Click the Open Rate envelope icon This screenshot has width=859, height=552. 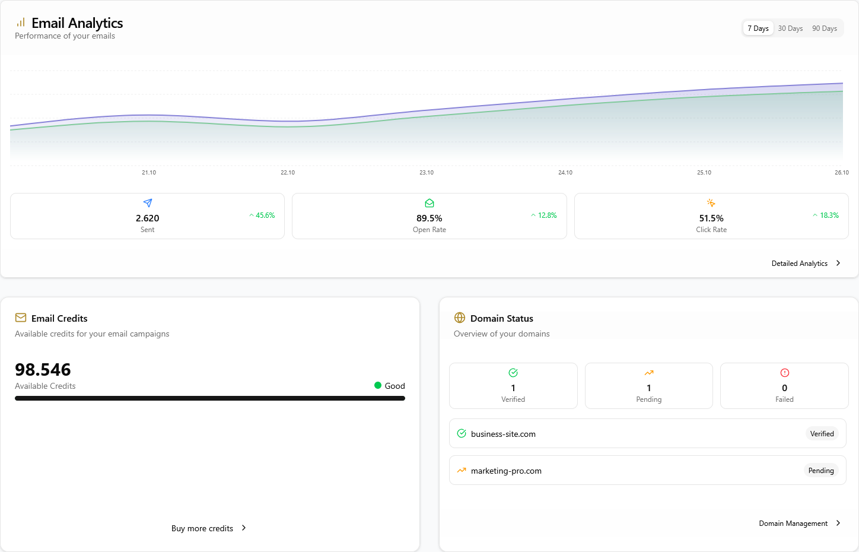tap(429, 202)
